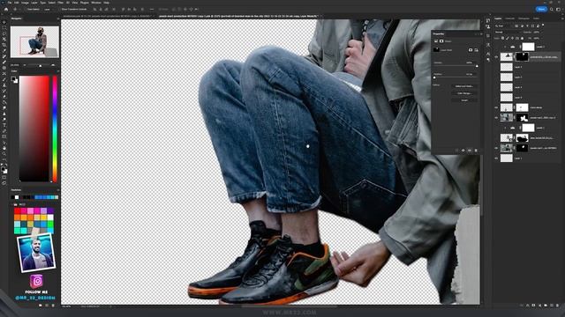Toggle visibility of layer with white mask thumbnail
The height and width of the screenshot is (317, 565).
496,107
